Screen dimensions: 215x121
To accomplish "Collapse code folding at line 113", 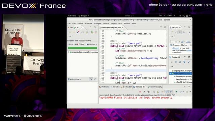I will [x=105, y=73].
